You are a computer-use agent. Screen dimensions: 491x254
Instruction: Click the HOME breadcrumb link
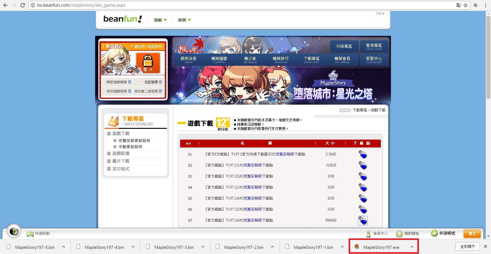345,110
